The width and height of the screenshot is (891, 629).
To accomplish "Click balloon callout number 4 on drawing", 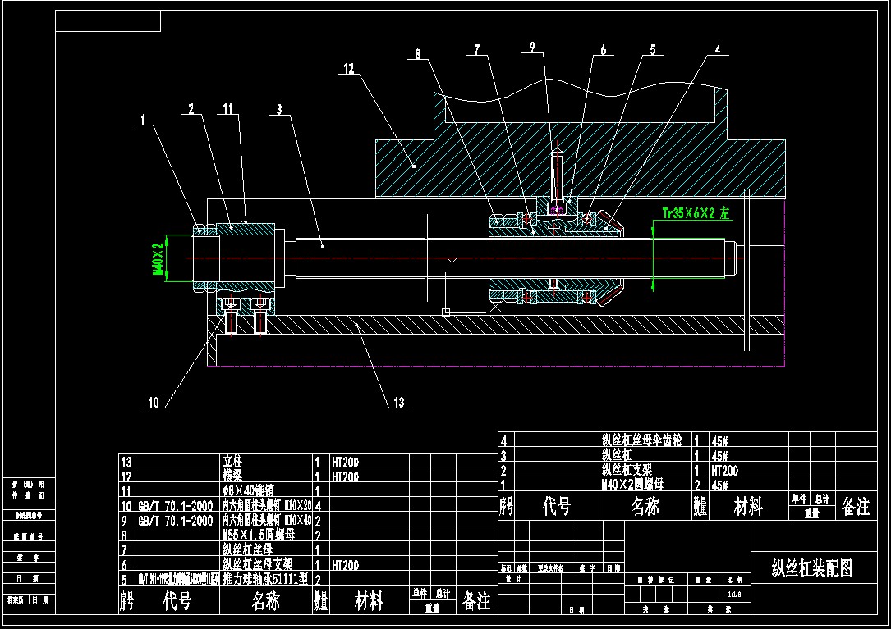I will 718,50.
